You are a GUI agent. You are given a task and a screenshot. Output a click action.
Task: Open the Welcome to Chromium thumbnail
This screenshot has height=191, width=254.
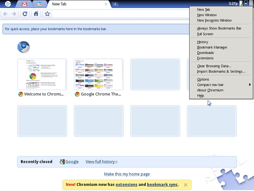(42, 74)
